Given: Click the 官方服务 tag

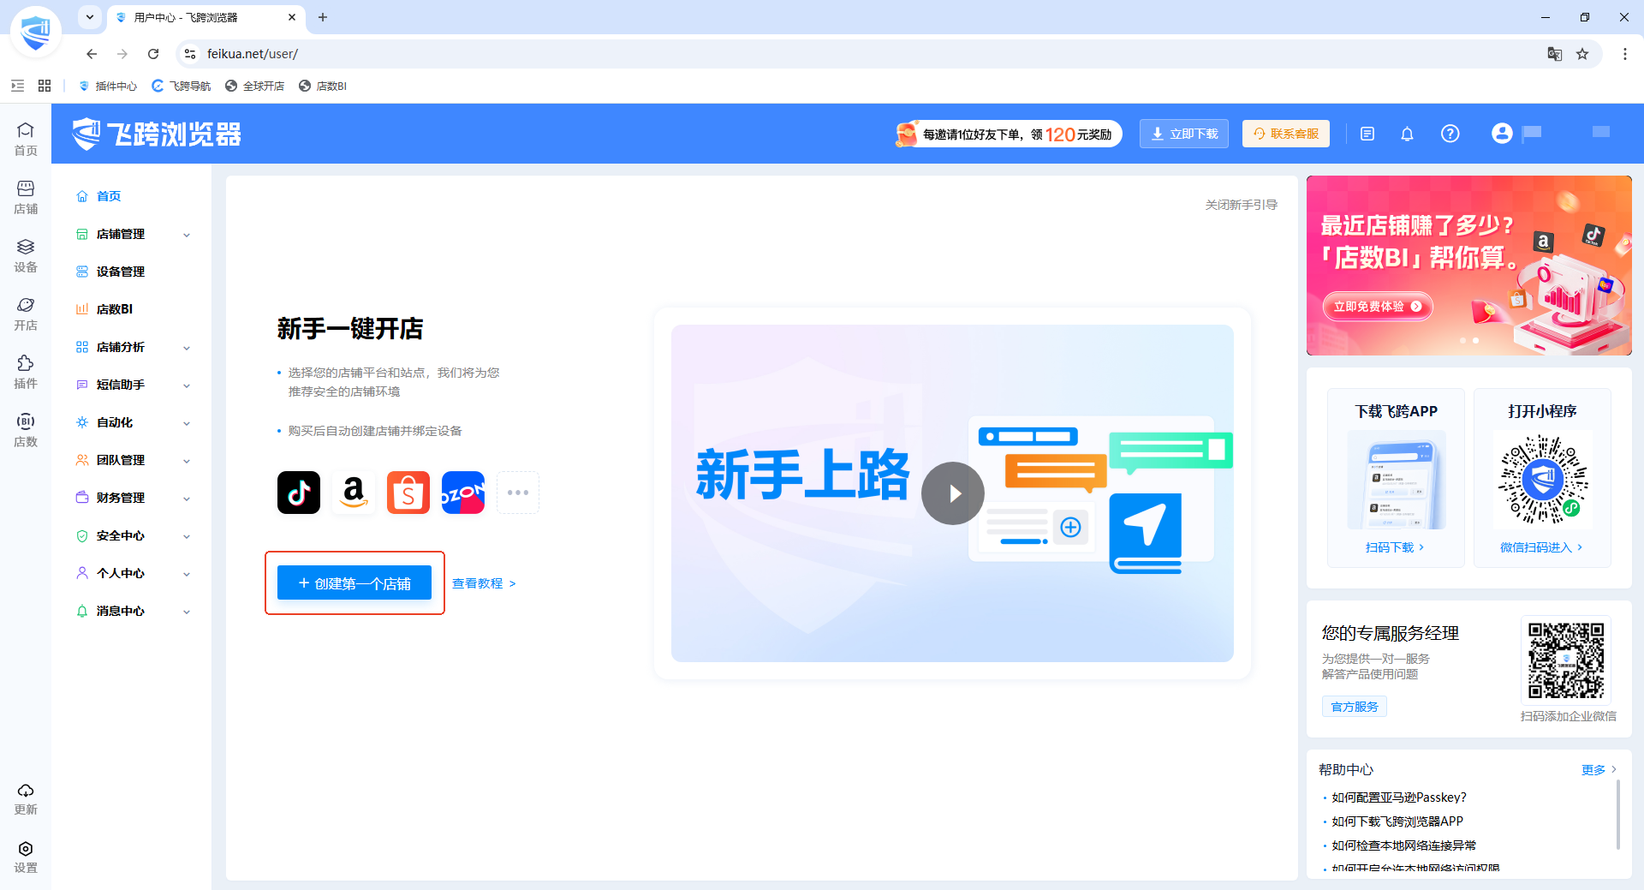Looking at the screenshot, I should [x=1355, y=707].
